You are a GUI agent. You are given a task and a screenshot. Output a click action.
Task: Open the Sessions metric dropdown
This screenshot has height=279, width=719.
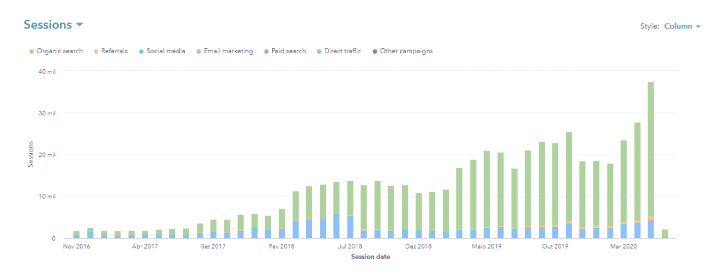pos(52,25)
